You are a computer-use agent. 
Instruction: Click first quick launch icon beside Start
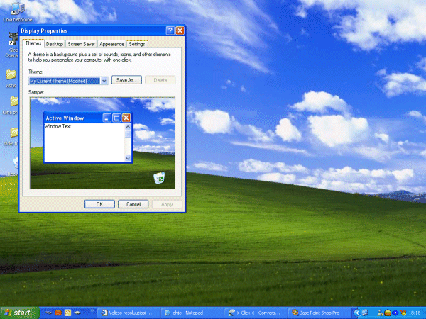(48, 313)
